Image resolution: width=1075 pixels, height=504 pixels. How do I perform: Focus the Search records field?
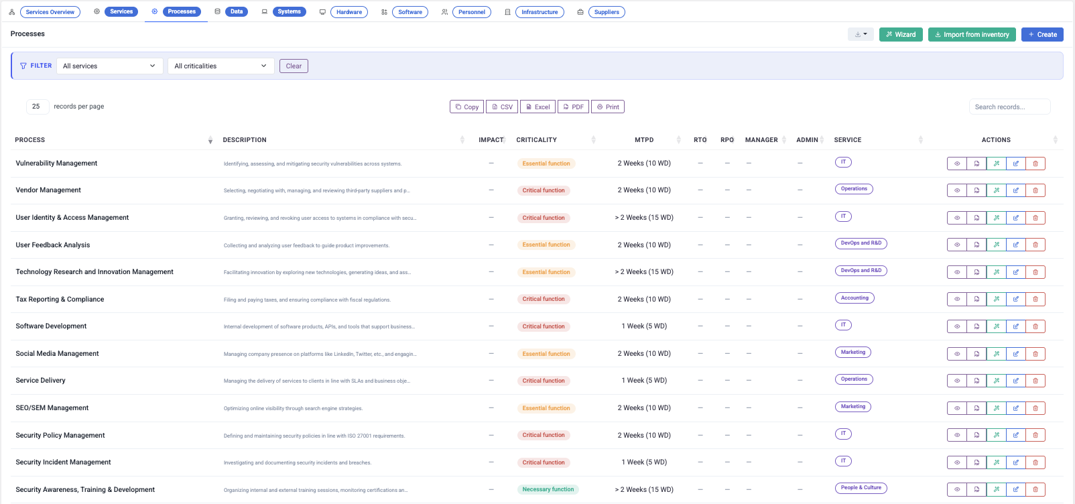coord(1009,107)
